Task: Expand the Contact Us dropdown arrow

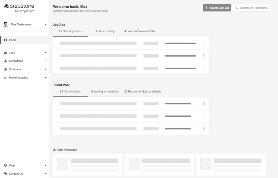Action: (46, 174)
